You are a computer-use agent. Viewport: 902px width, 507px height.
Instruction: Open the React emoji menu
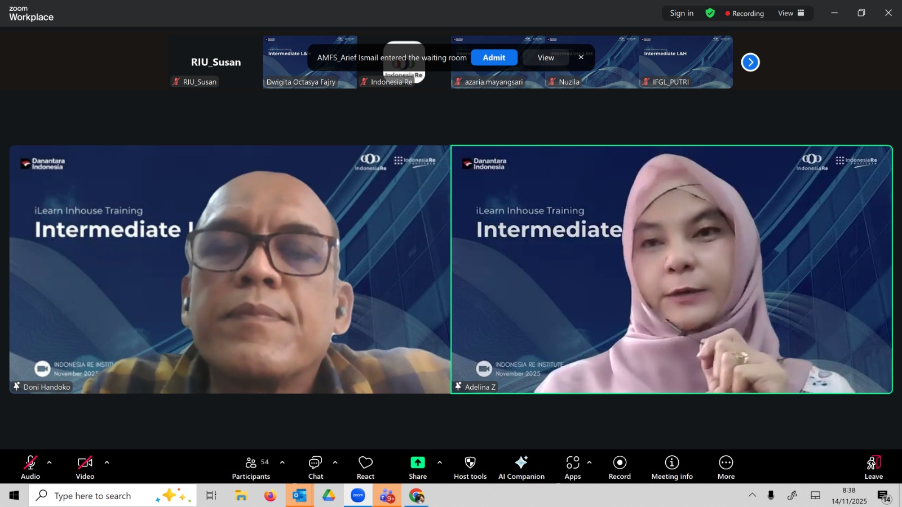coord(365,468)
